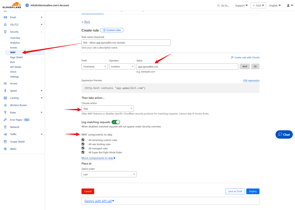
Task: Uncheck All remaining custom rules
Action: (83, 140)
